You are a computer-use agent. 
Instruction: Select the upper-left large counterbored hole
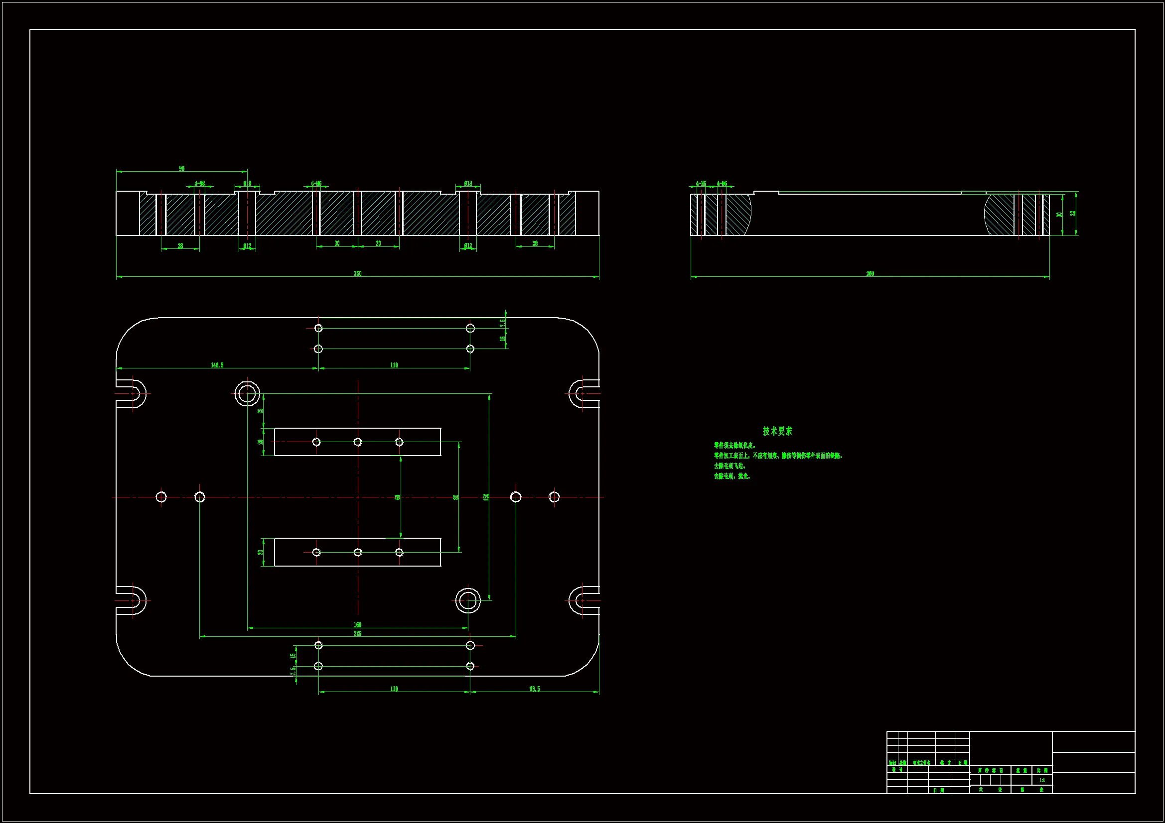click(x=247, y=393)
